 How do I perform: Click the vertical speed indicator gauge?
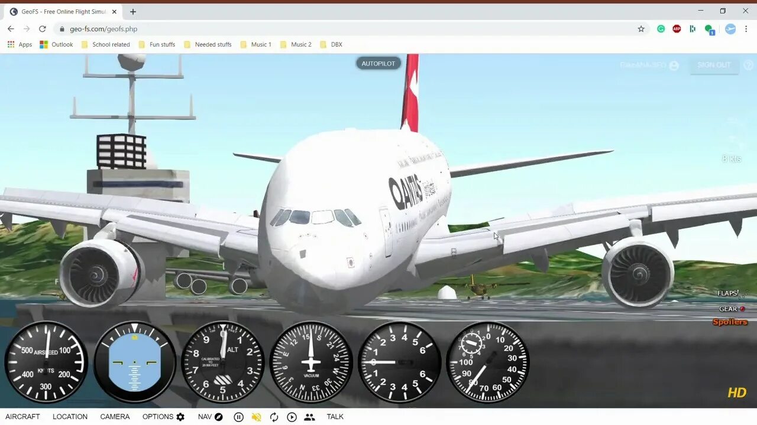[x=399, y=362]
